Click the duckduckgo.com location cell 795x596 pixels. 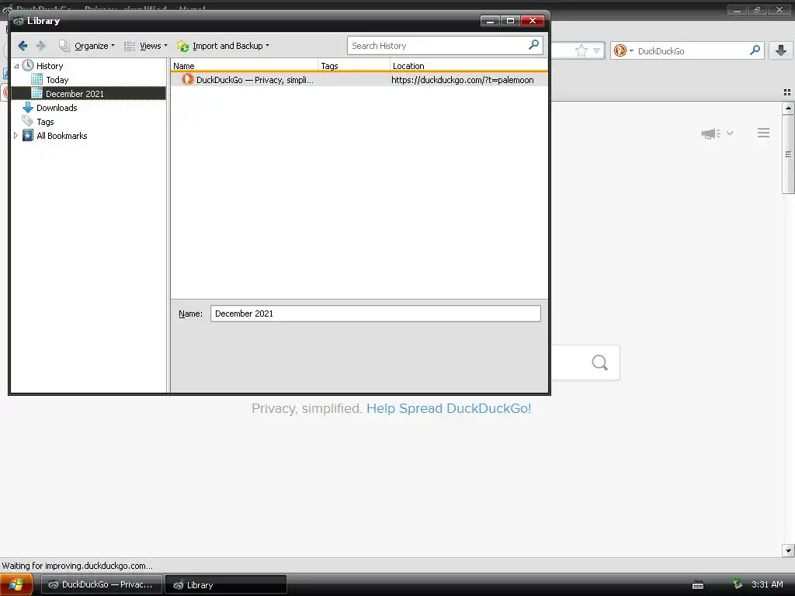point(463,80)
